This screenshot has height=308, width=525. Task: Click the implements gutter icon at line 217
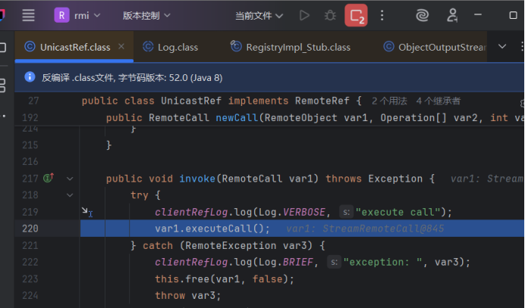[49, 179]
